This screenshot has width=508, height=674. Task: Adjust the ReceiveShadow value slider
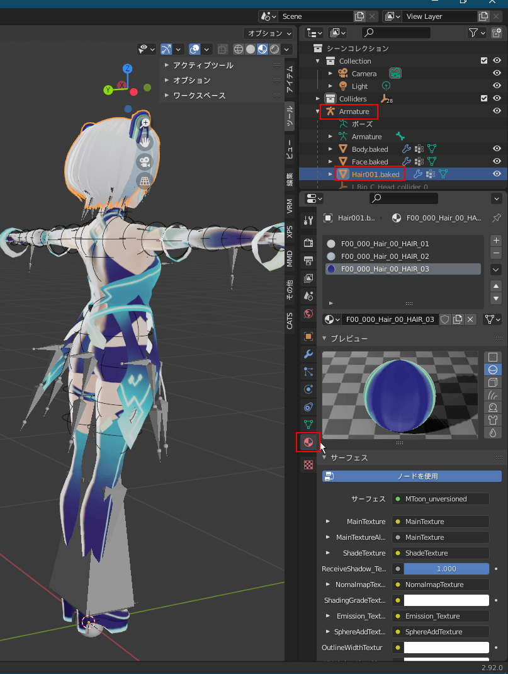pos(446,568)
